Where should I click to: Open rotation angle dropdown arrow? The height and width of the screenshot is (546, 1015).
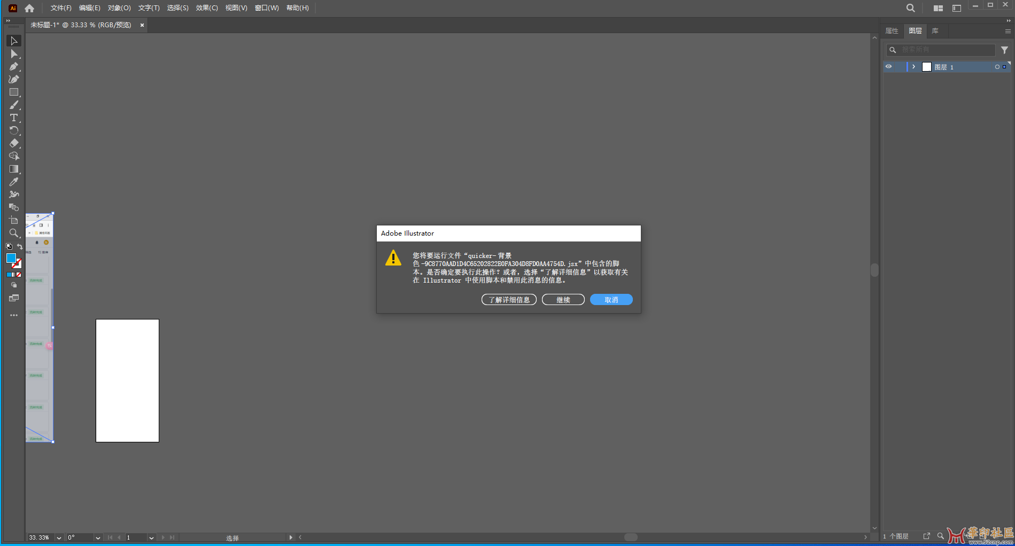98,538
